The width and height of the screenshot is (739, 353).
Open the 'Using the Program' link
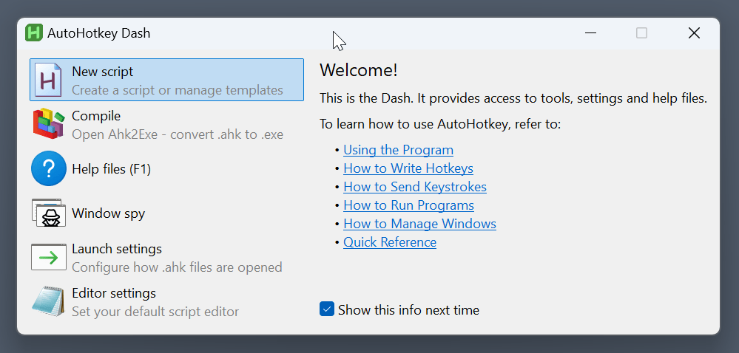point(398,150)
